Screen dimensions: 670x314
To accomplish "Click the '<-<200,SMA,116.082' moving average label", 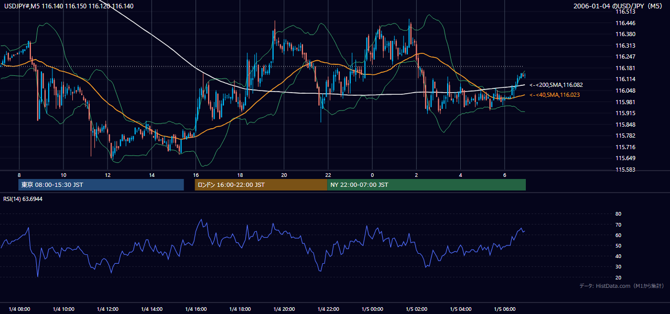I will pos(556,85).
